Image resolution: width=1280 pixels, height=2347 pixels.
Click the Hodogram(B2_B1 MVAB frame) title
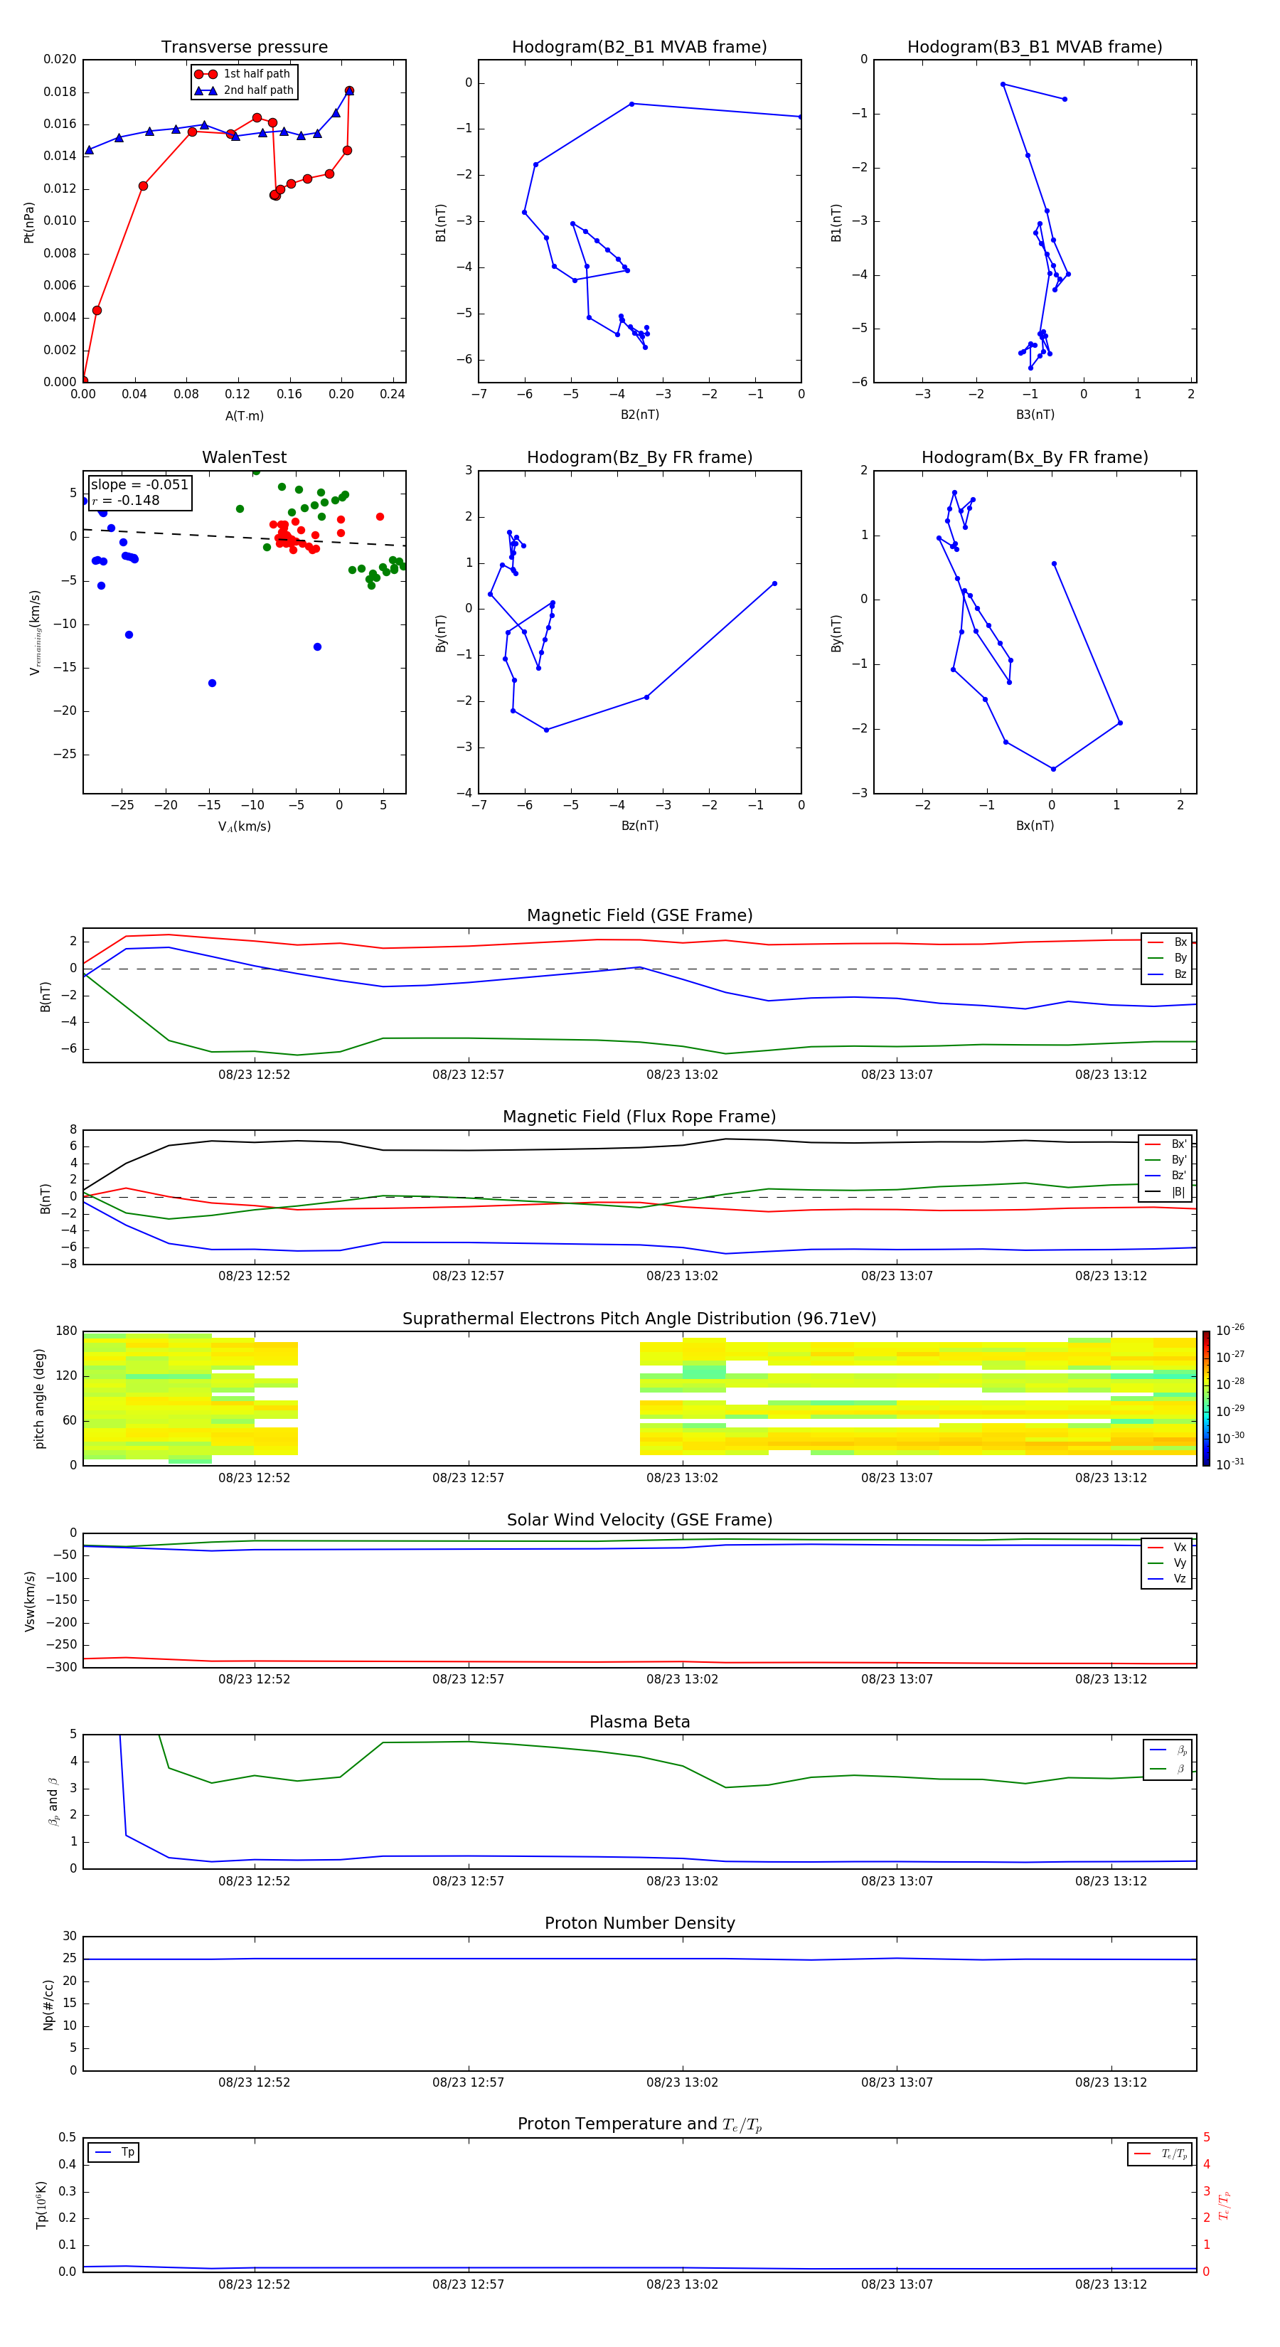pyautogui.click(x=639, y=48)
